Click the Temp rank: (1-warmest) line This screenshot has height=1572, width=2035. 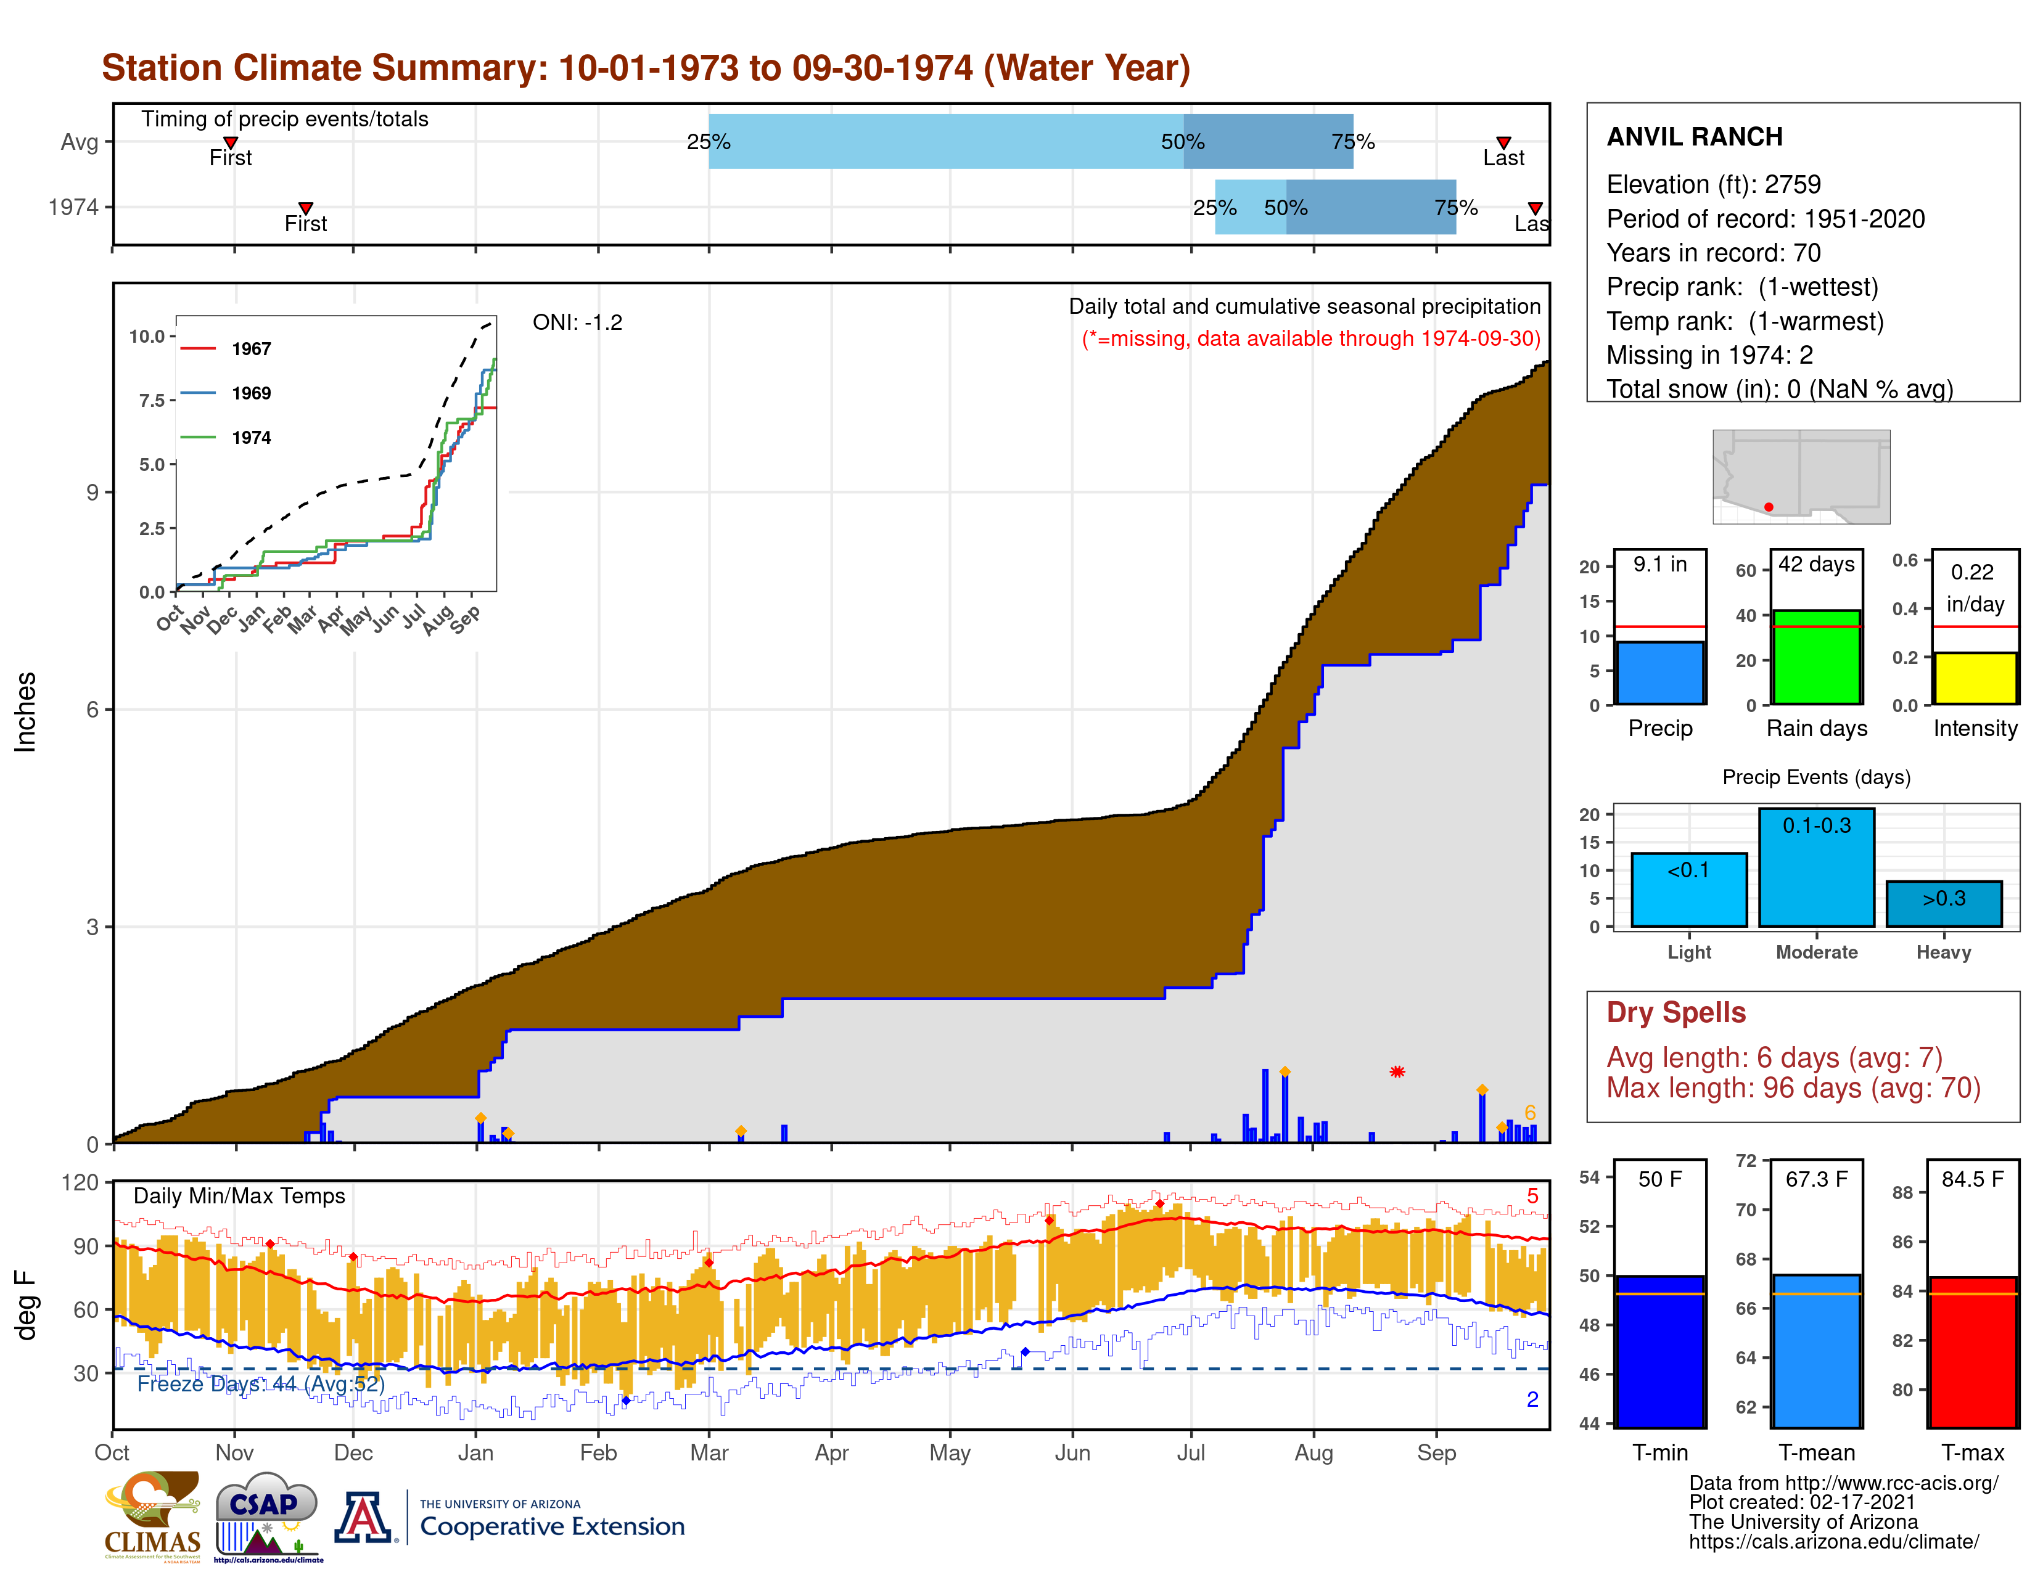point(1745,321)
